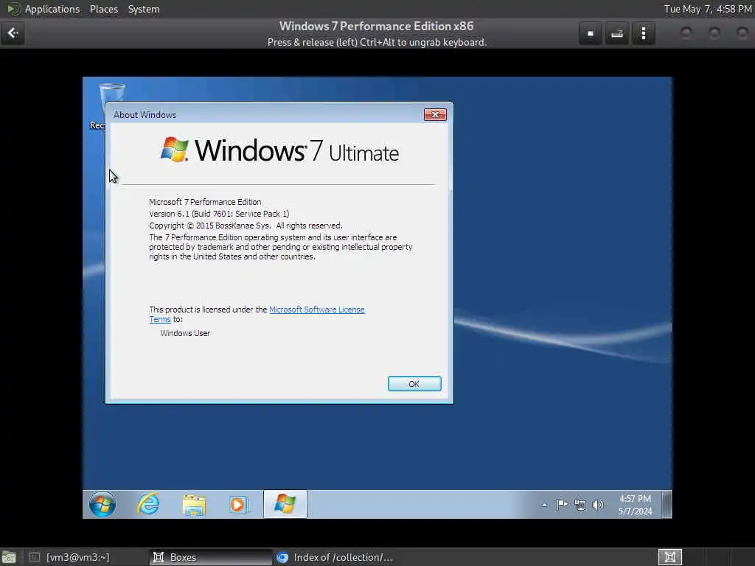Close the About Windows dialog
The height and width of the screenshot is (566, 755).
coord(435,114)
